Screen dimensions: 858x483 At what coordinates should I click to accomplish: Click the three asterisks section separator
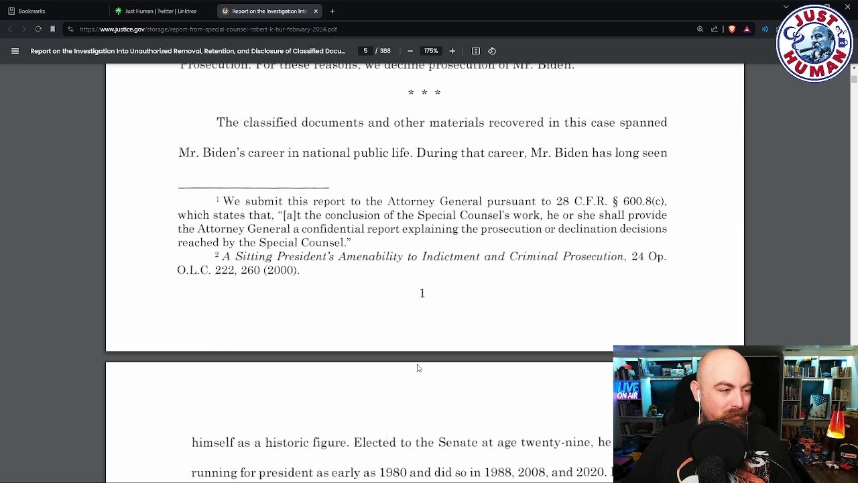tap(424, 93)
